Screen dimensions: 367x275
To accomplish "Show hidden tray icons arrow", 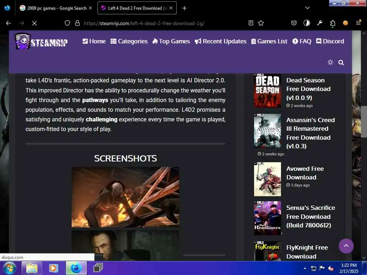I will click(x=305, y=268).
